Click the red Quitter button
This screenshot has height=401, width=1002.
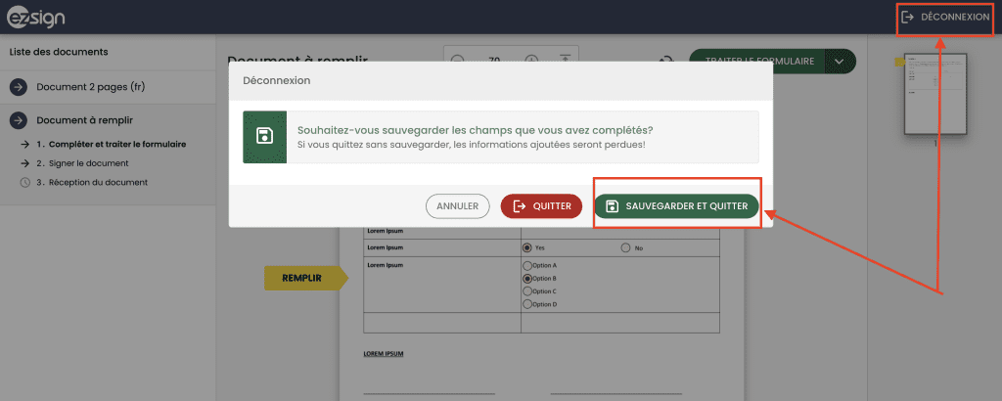(x=542, y=206)
